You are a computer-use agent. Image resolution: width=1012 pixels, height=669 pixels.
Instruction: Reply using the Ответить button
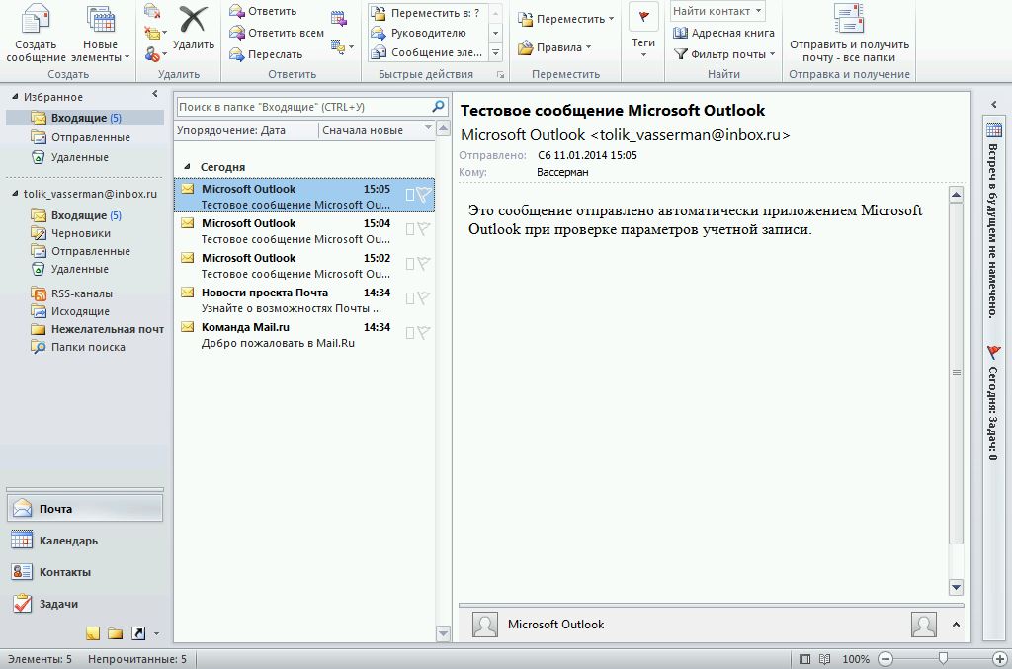[263, 11]
